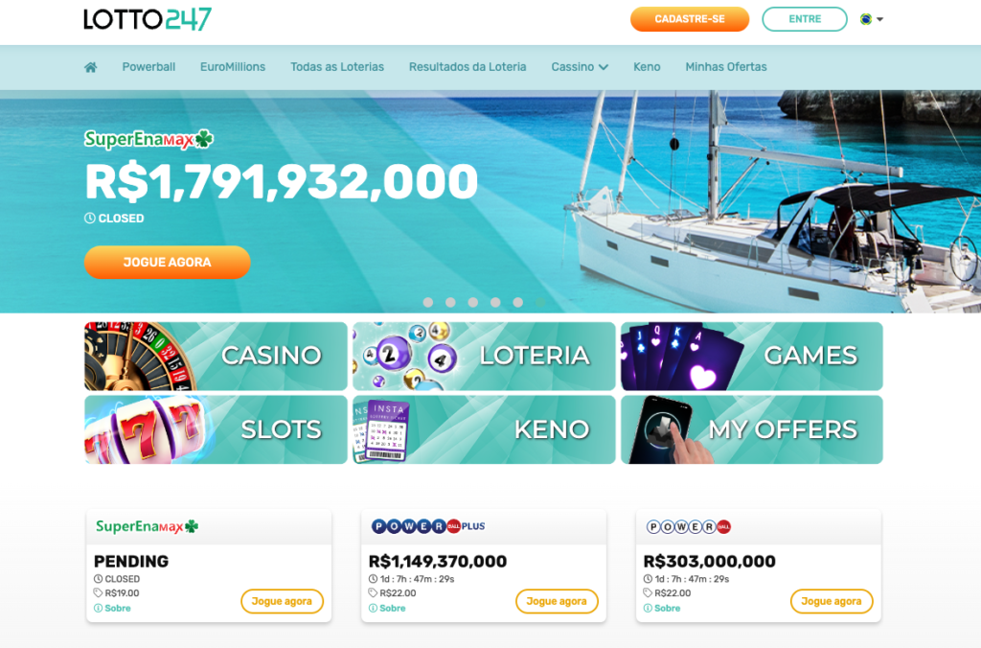The image size is (981, 648).
Task: Open the LOTERIA lottery balls tile
Action: (x=484, y=357)
